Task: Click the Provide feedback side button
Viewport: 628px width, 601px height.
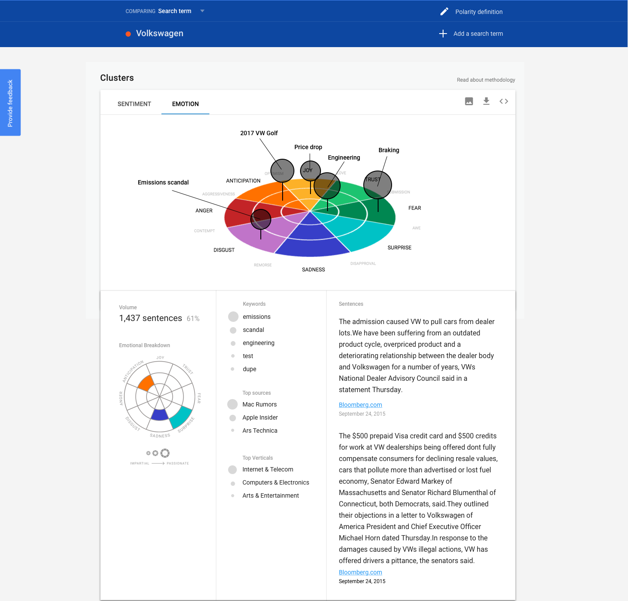Action: (10, 102)
